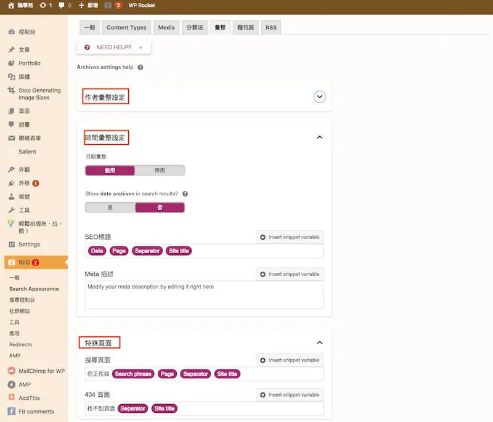
Task: Click the Stop Generating Image Sizes crop icon
Action: point(12,91)
